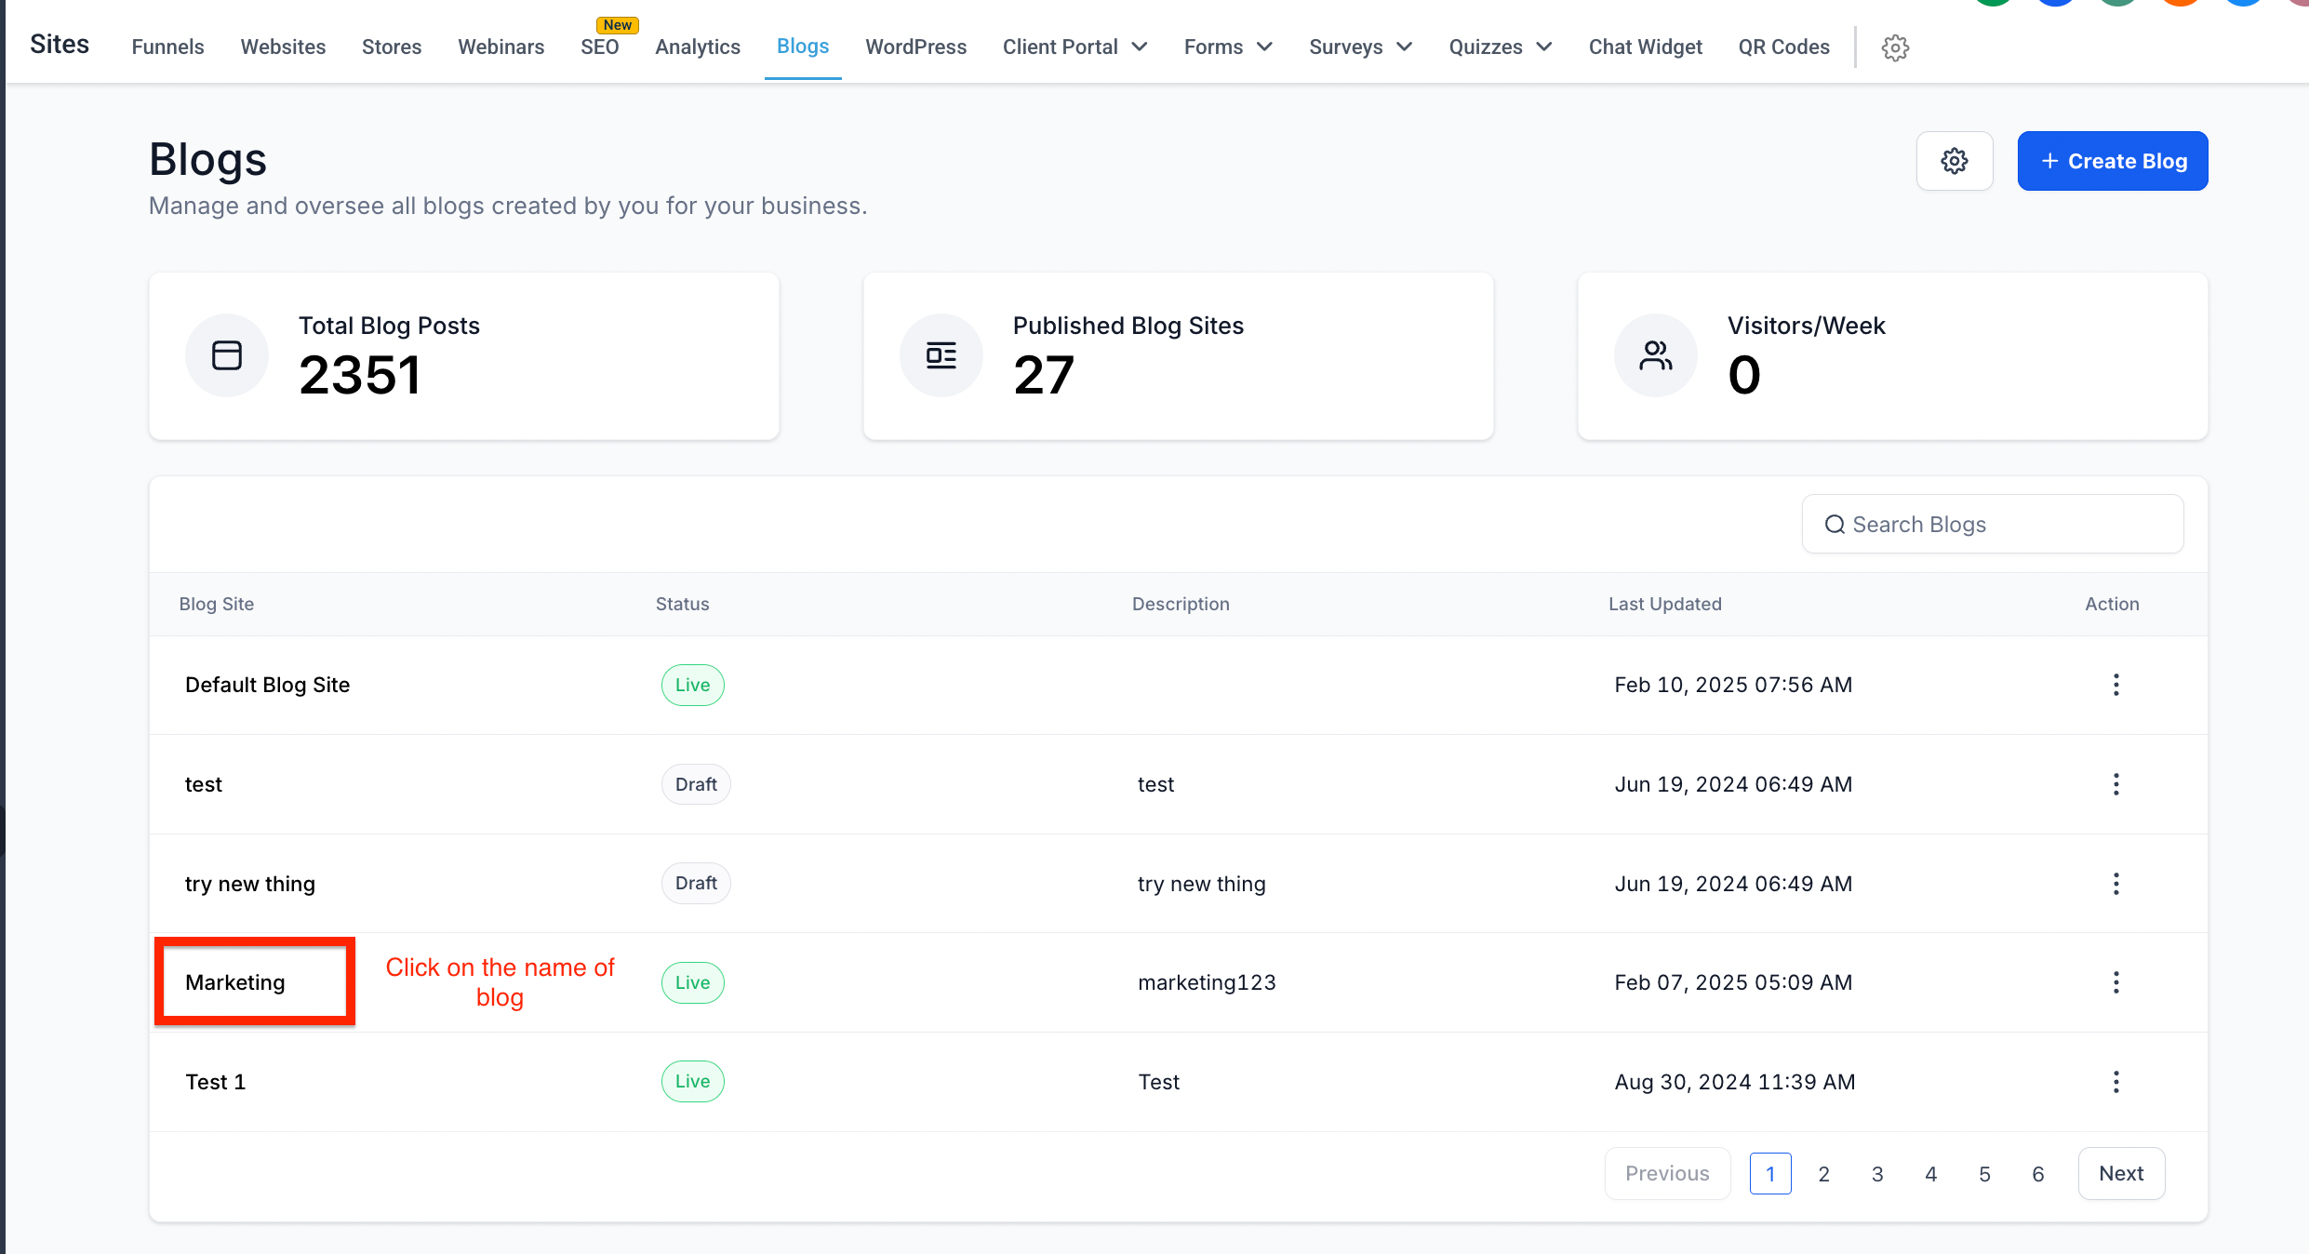This screenshot has height=1254, width=2309.
Task: Open the three-dot action menu for Test 1
Action: click(x=2115, y=1082)
